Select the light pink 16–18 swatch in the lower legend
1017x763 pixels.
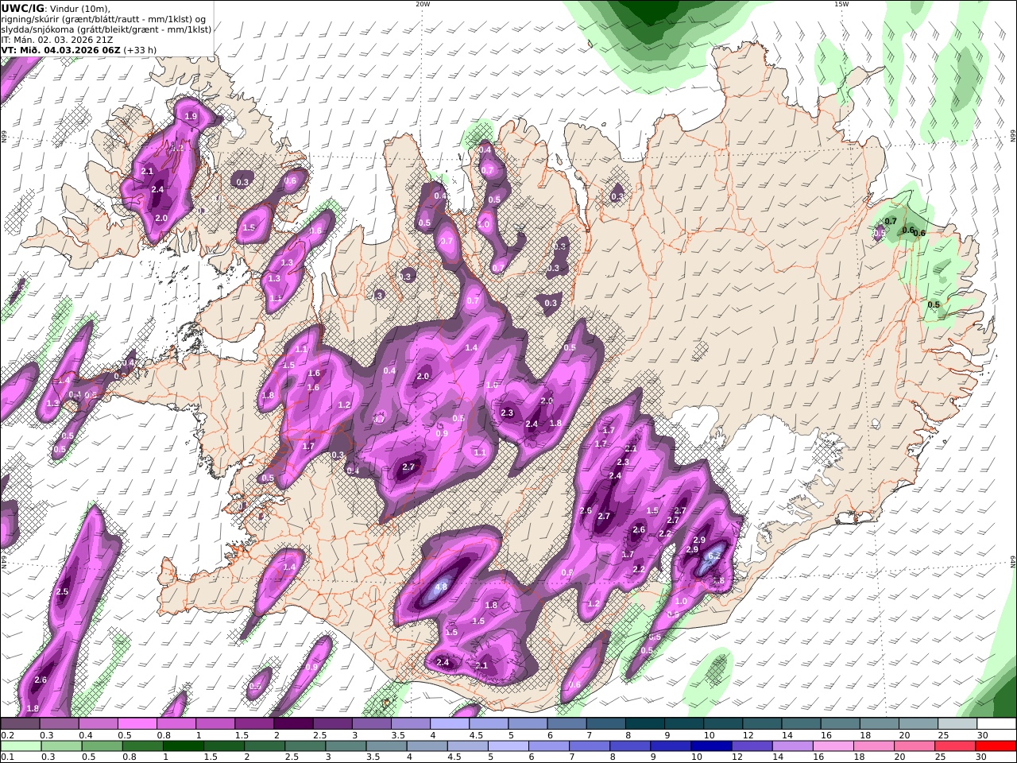[x=833, y=746]
